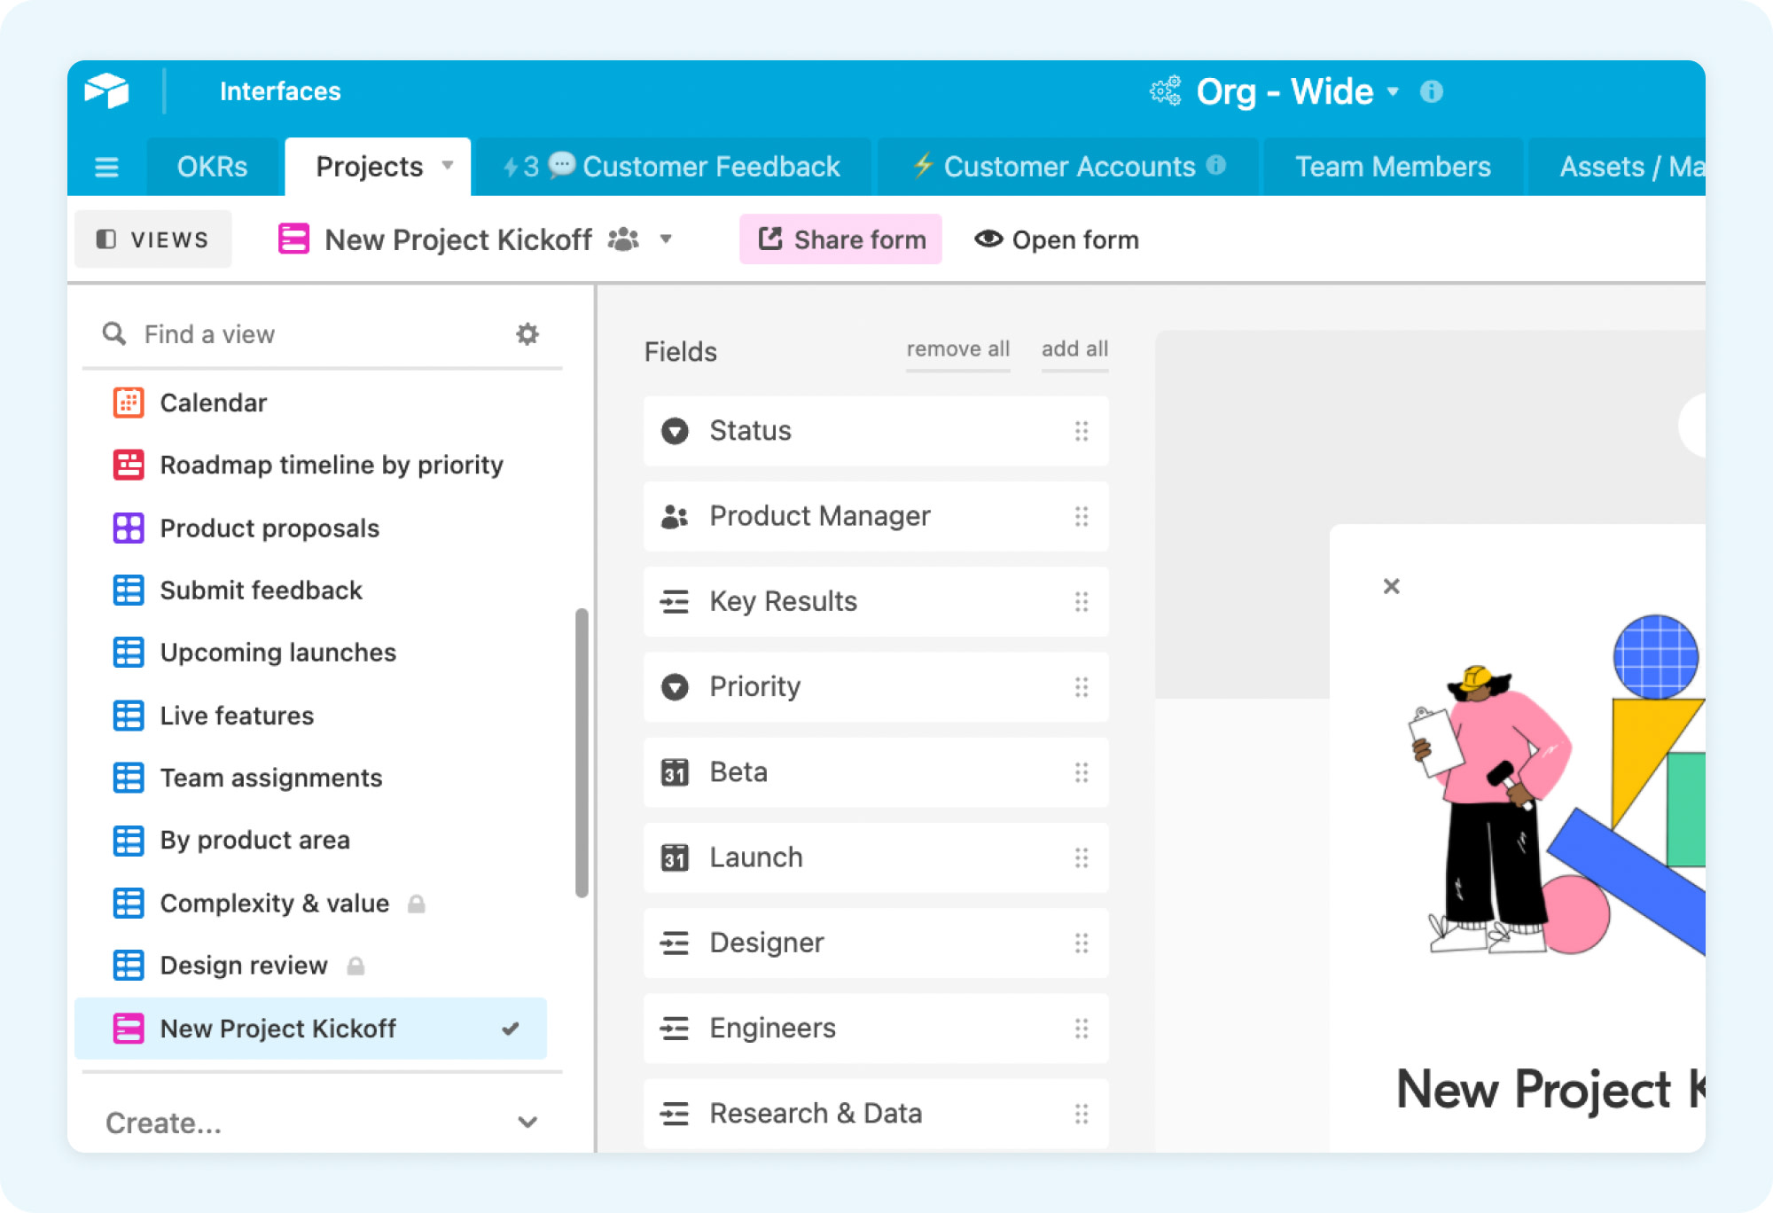The height and width of the screenshot is (1213, 1773).
Task: Click Open form eye icon
Action: coord(988,239)
